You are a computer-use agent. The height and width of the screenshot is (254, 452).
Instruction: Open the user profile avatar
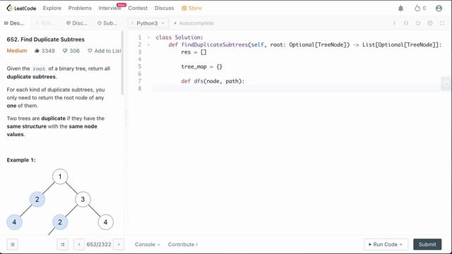pyautogui.click(x=439, y=8)
